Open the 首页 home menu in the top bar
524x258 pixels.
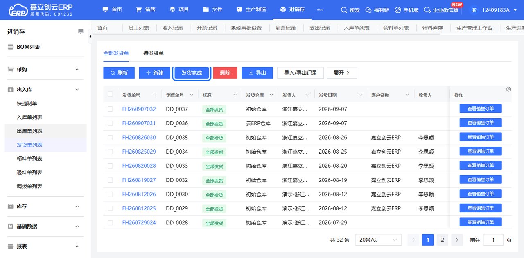(x=112, y=9)
